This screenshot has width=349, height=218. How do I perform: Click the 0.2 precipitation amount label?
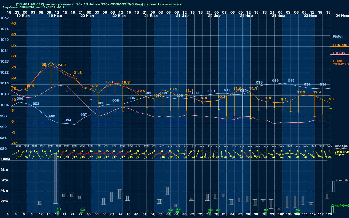tap(171, 210)
